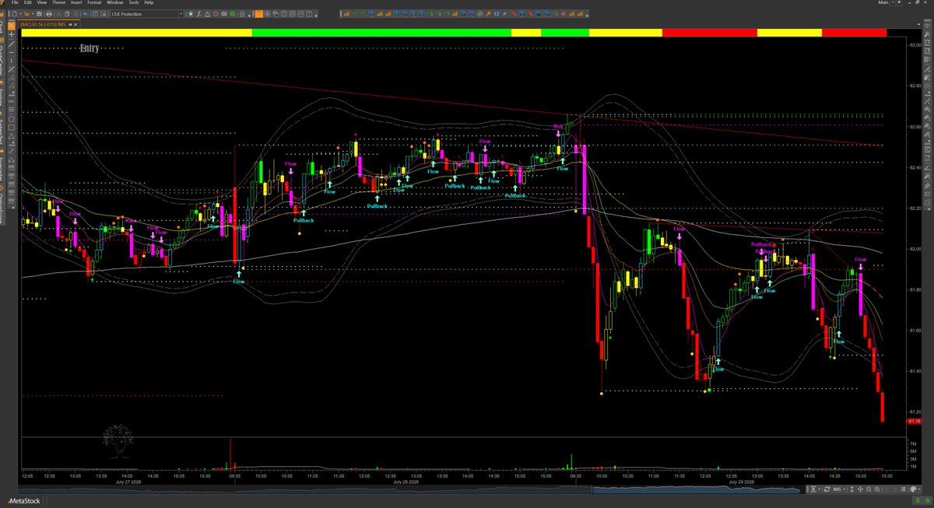Click the green circle toolbar icon

[232, 14]
